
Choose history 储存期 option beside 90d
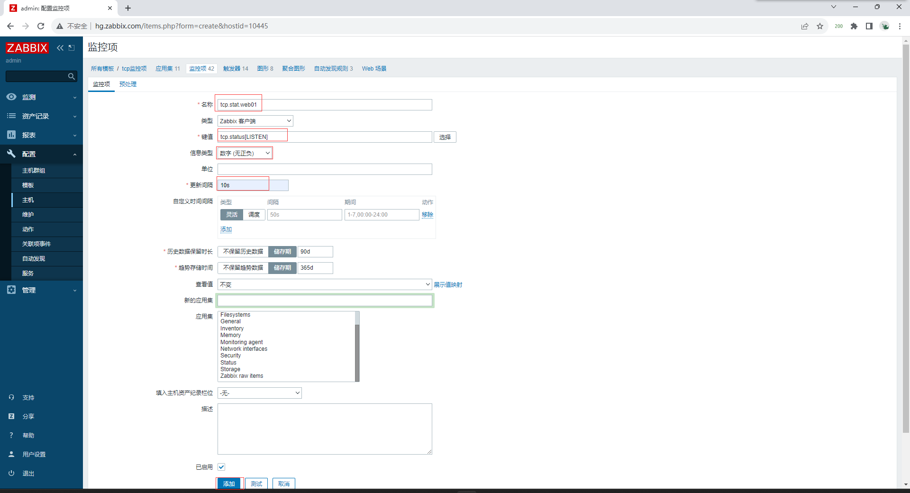click(x=282, y=252)
